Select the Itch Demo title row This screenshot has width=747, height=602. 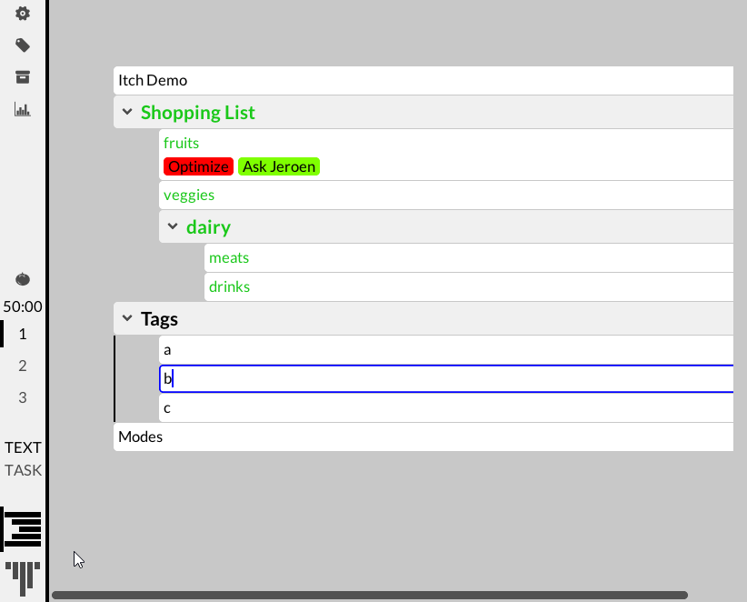[423, 81]
